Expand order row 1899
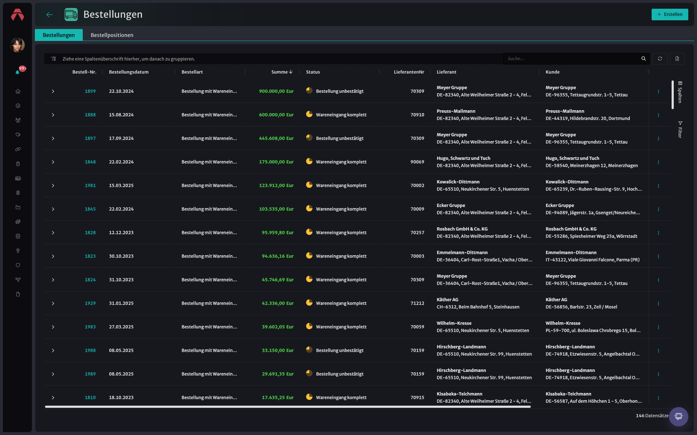 coord(53,91)
